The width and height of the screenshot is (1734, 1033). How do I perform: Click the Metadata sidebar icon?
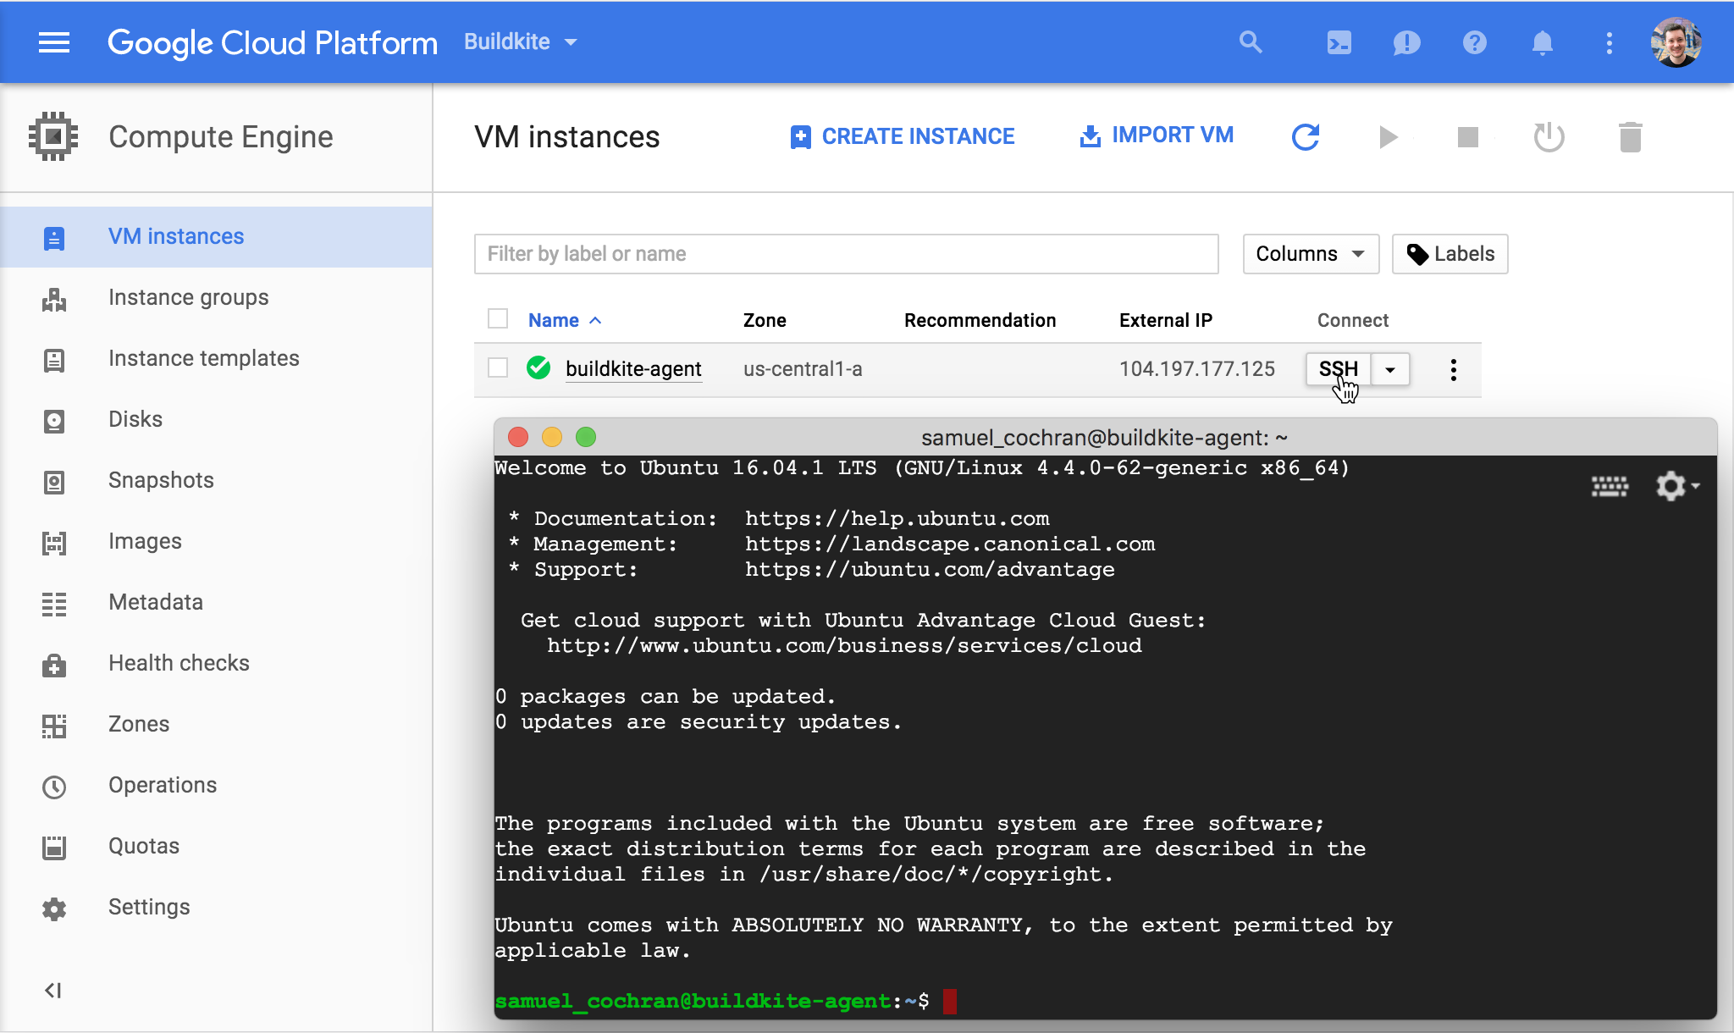click(x=54, y=604)
